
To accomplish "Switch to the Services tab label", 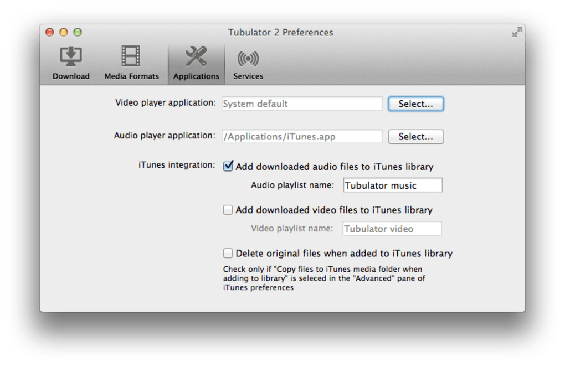I will tap(248, 76).
